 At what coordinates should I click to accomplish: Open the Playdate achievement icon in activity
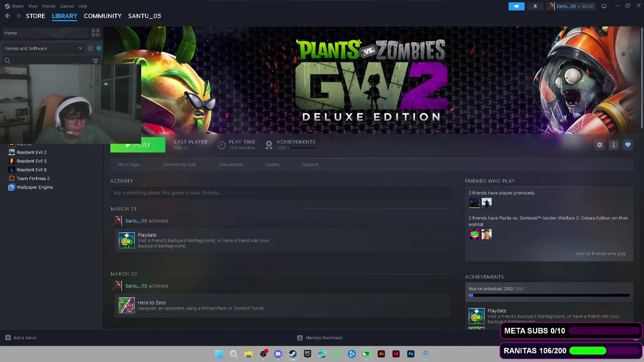click(127, 240)
